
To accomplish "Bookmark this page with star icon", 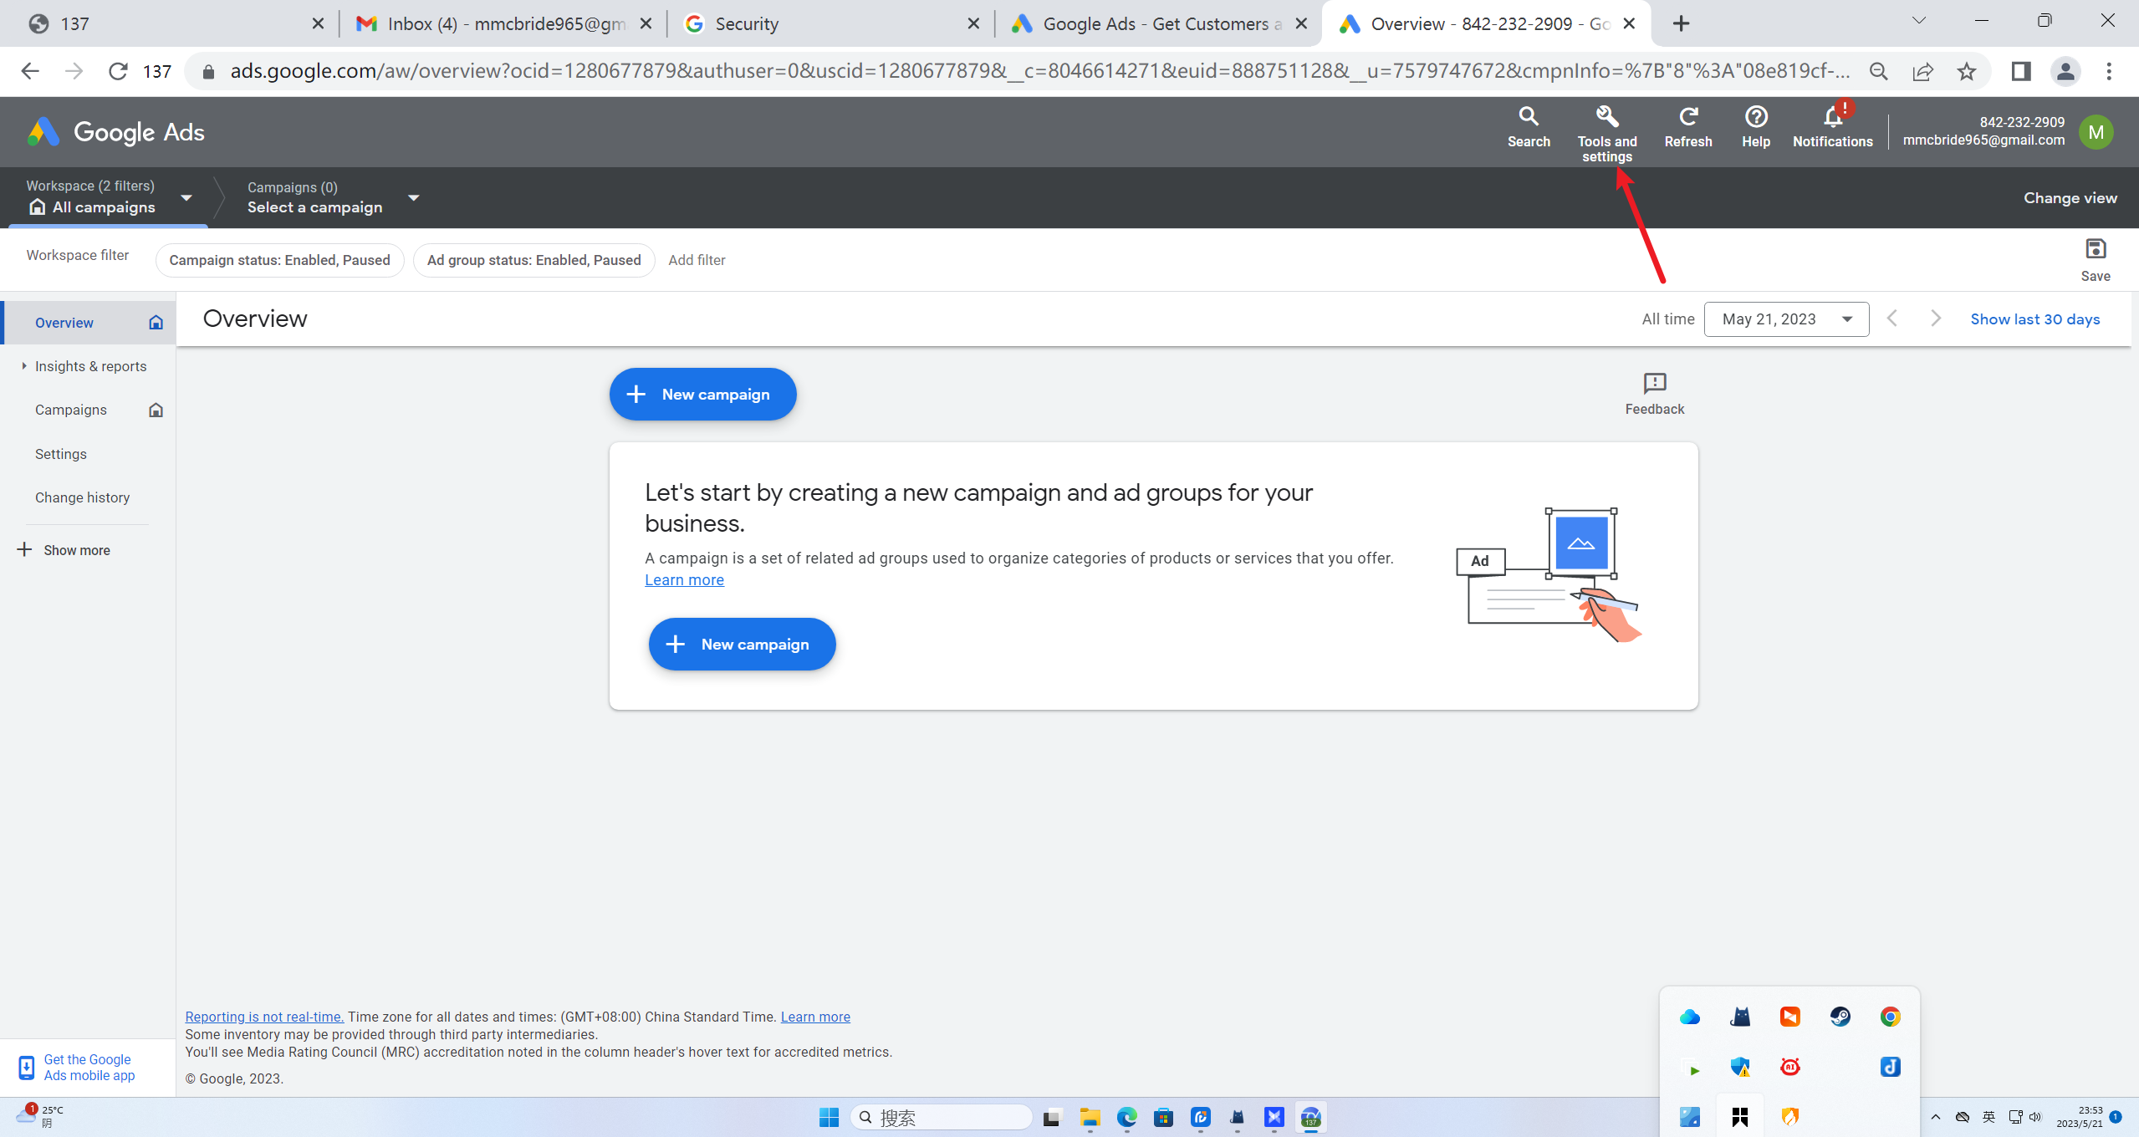I will tap(1966, 72).
